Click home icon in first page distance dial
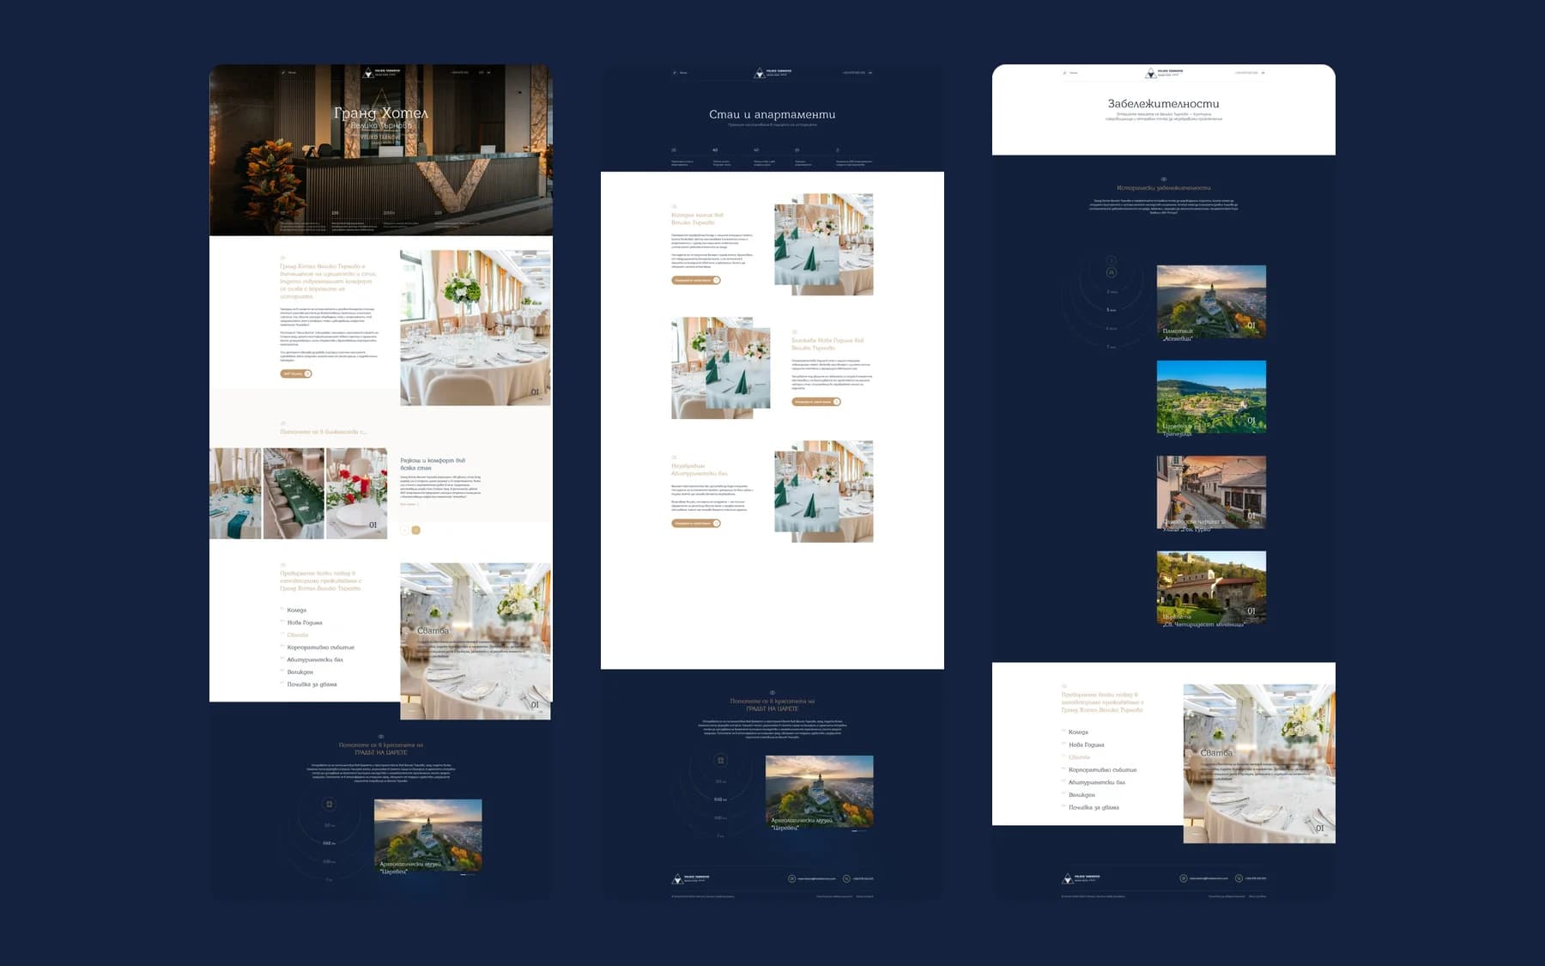 [x=329, y=805]
